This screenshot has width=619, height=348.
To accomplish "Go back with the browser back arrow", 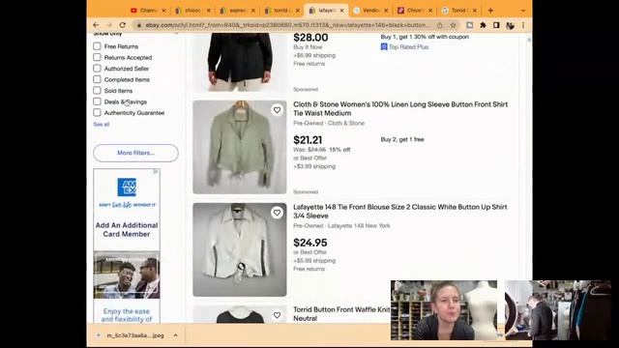I will [96, 25].
